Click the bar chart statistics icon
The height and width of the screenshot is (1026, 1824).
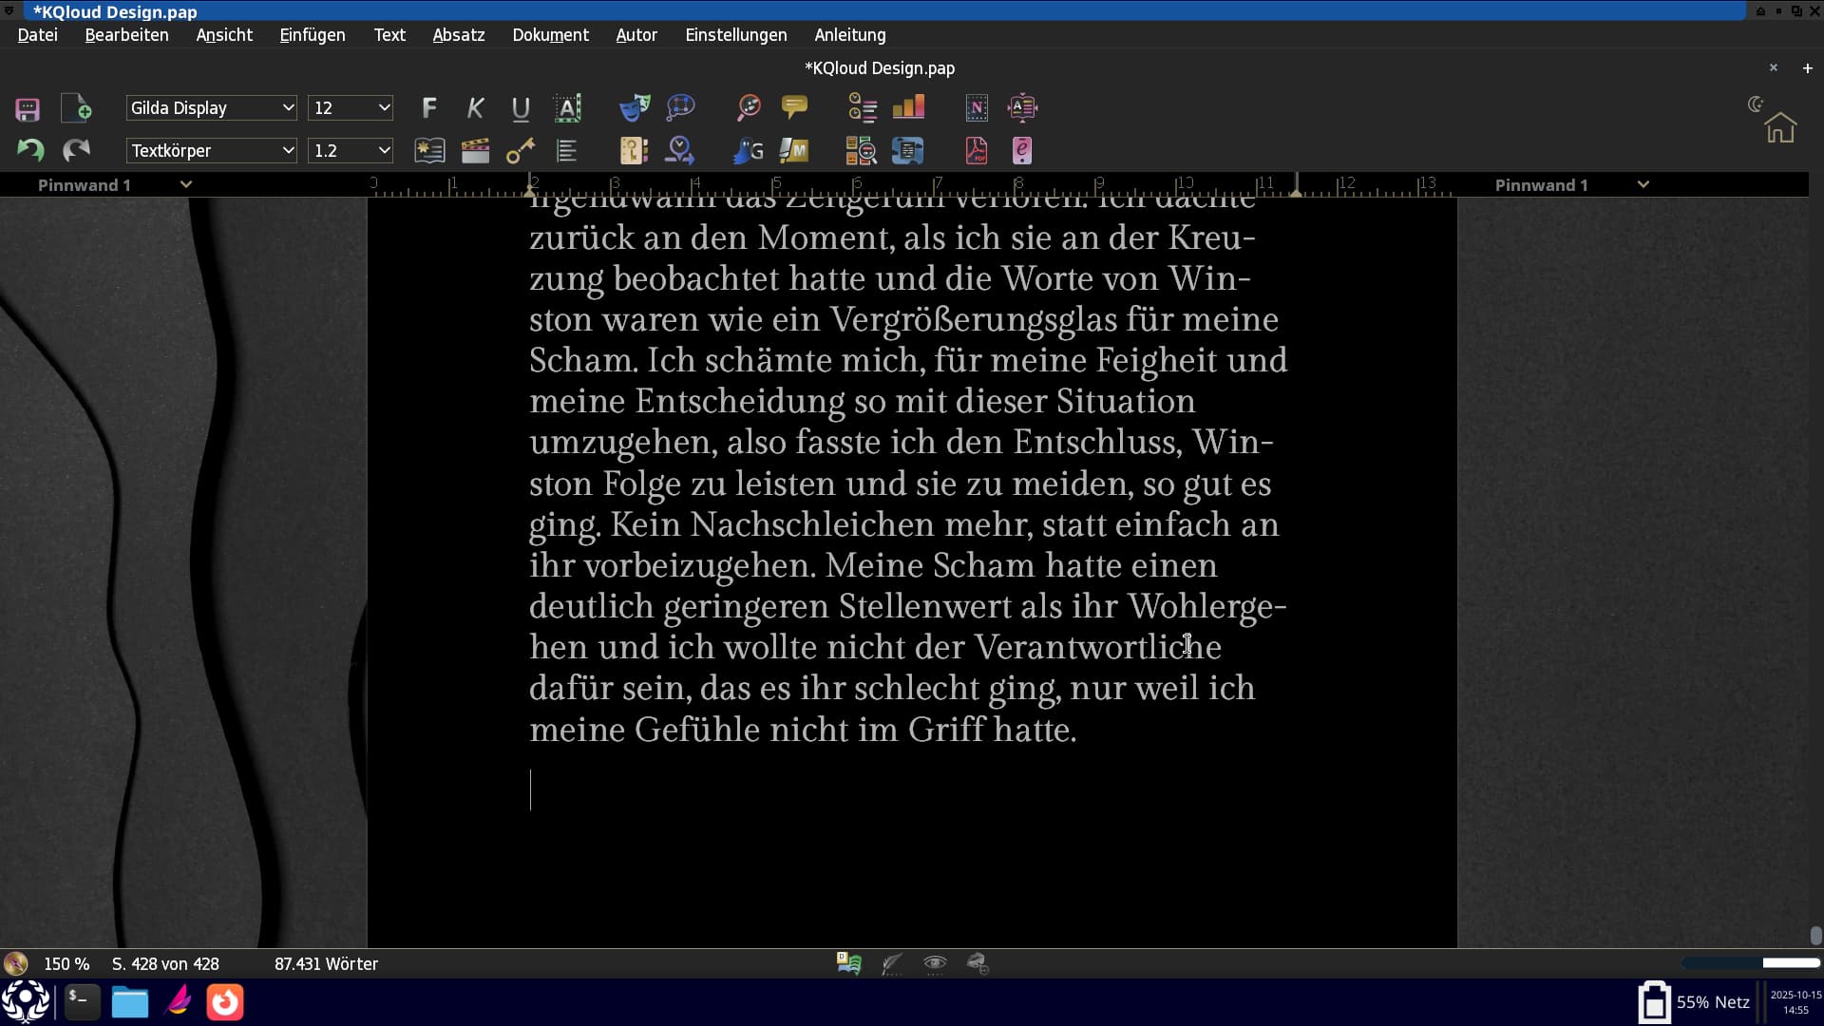(908, 107)
